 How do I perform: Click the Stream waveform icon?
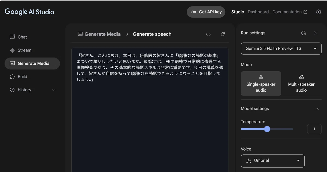click(12, 50)
